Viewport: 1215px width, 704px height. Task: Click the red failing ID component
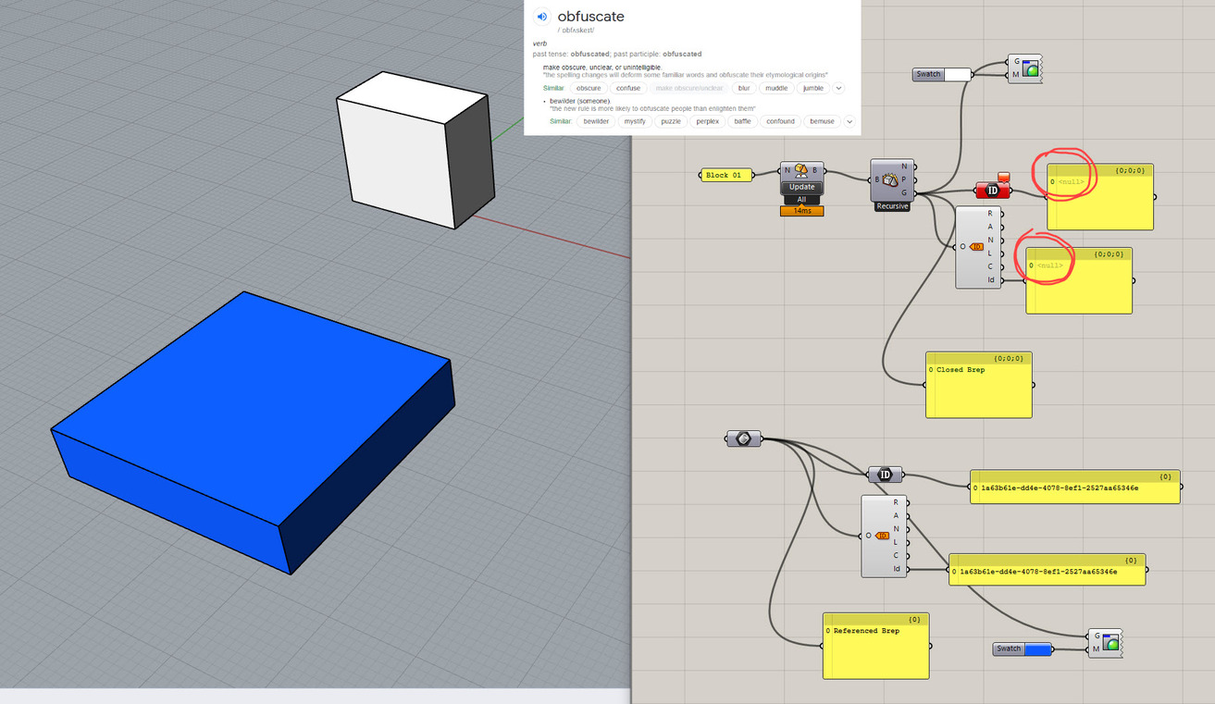993,189
